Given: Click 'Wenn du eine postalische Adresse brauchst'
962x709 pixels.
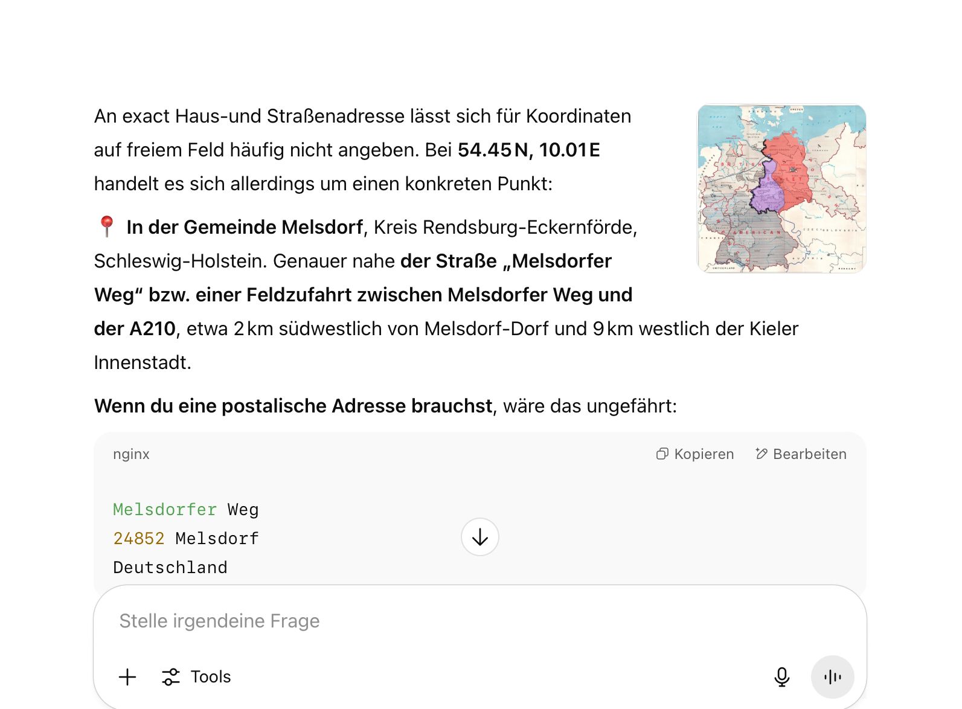Looking at the screenshot, I should (x=293, y=406).
